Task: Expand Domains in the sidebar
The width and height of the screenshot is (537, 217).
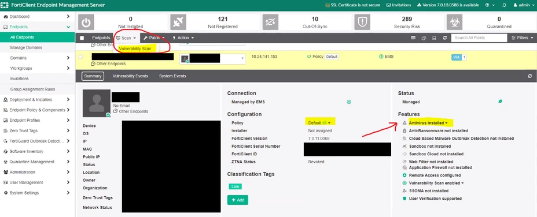Action: point(37,58)
